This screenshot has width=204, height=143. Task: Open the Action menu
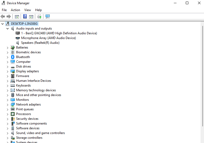point(16,10)
